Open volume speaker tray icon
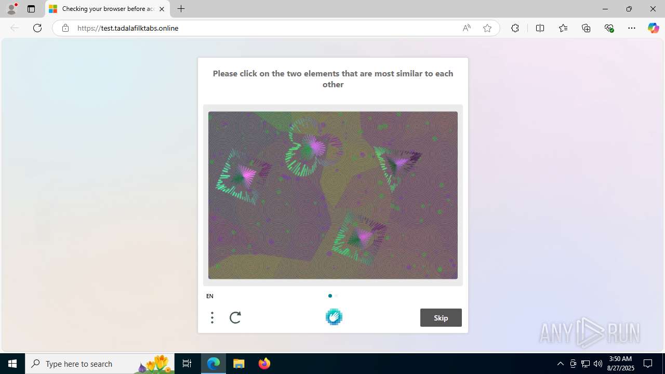Image resolution: width=665 pixels, height=374 pixels. (x=598, y=364)
